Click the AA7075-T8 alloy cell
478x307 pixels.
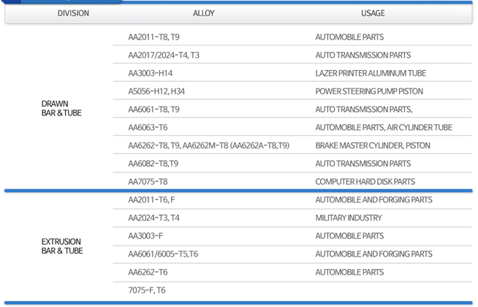point(148,182)
